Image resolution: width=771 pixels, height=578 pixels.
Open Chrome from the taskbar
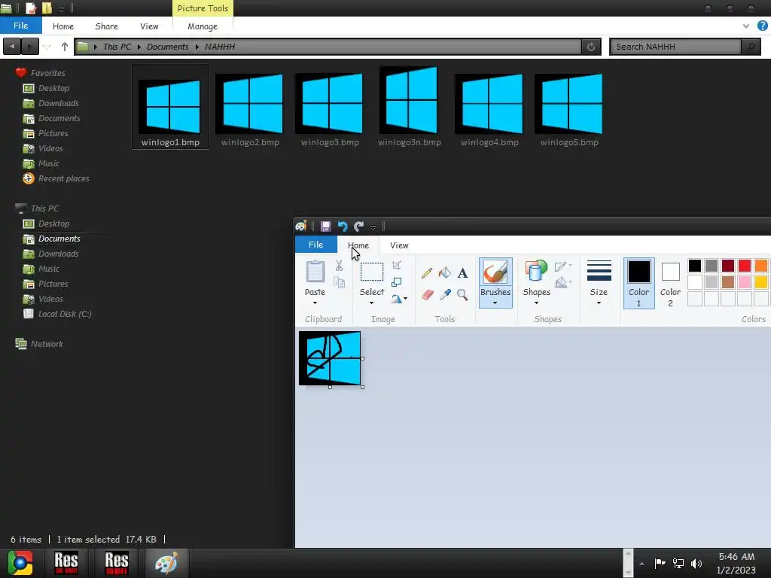pos(20,563)
